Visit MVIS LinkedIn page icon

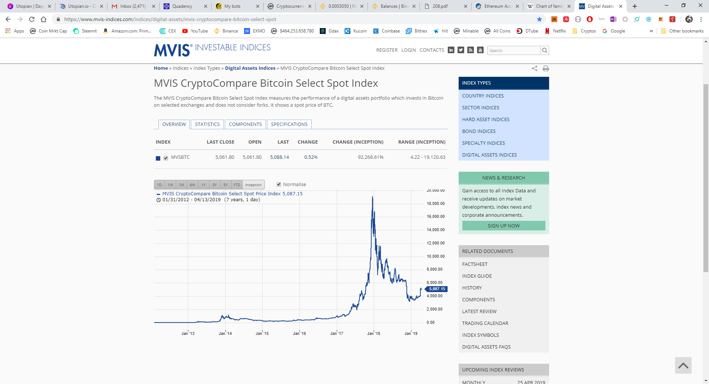[x=451, y=50]
